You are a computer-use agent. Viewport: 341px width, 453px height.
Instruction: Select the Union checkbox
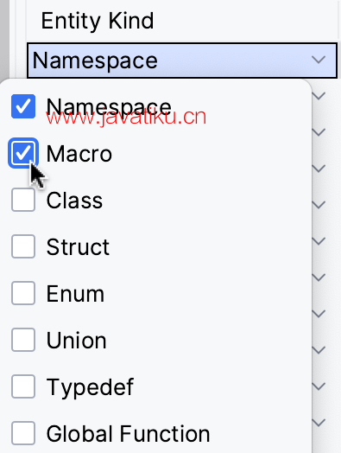[x=23, y=340]
